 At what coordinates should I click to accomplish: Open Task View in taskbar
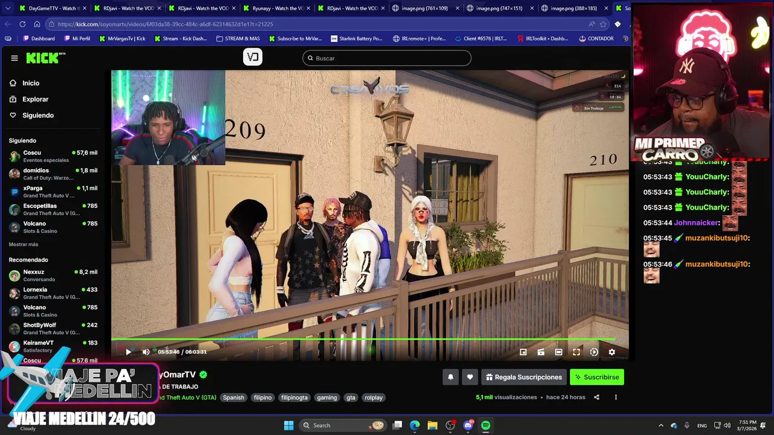[397, 425]
